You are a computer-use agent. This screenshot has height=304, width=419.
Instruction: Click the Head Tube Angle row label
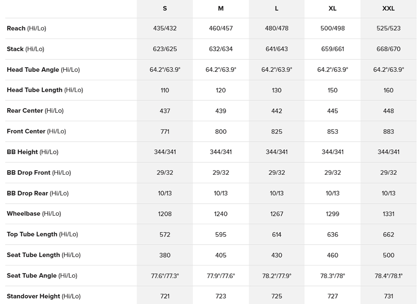point(43,69)
